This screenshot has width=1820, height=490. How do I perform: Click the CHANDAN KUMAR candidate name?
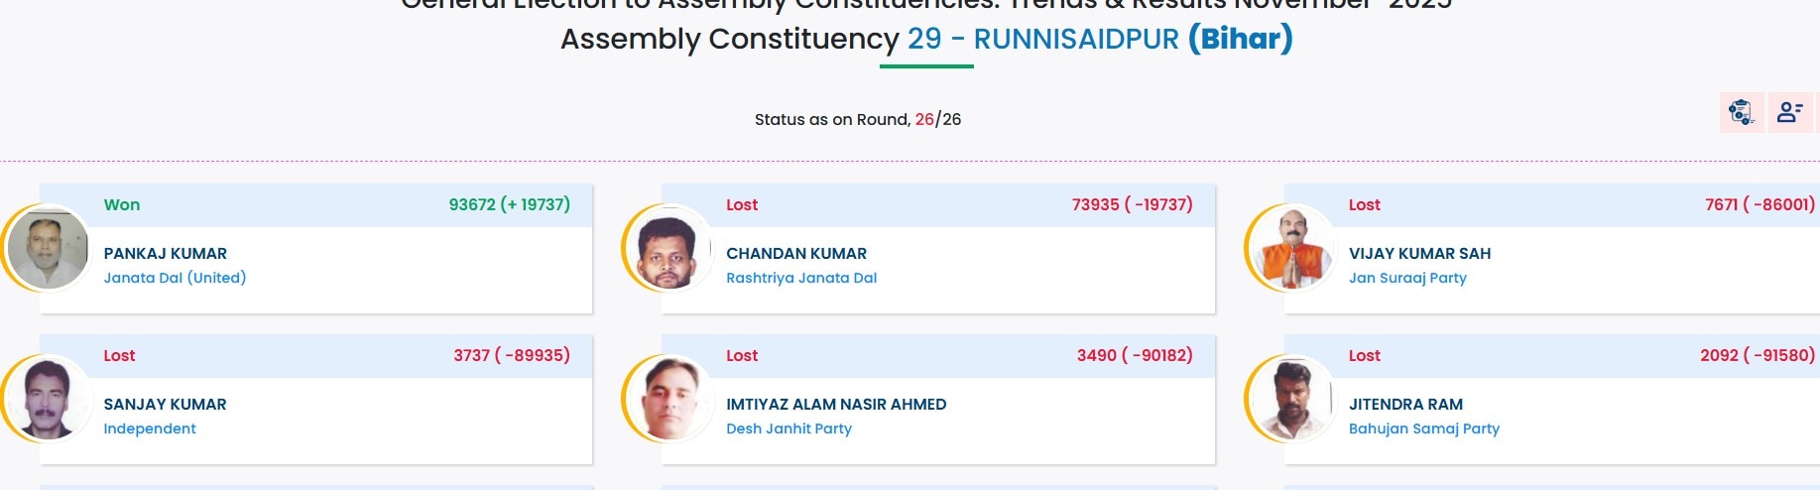pyautogui.click(x=795, y=254)
